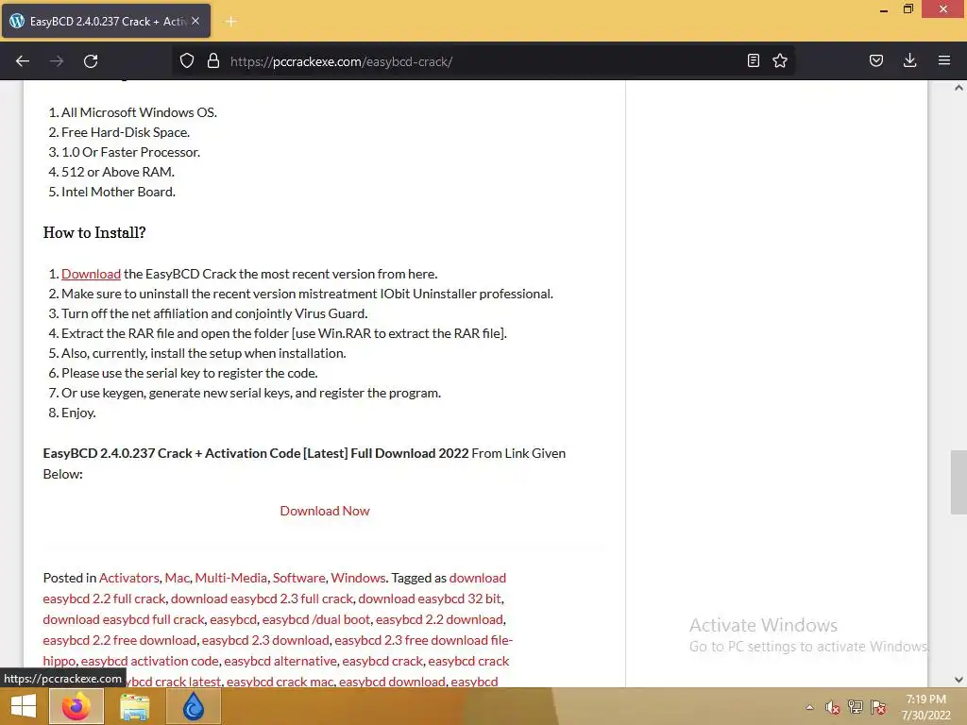
Task: Go back to the previous page
Action: tap(23, 61)
